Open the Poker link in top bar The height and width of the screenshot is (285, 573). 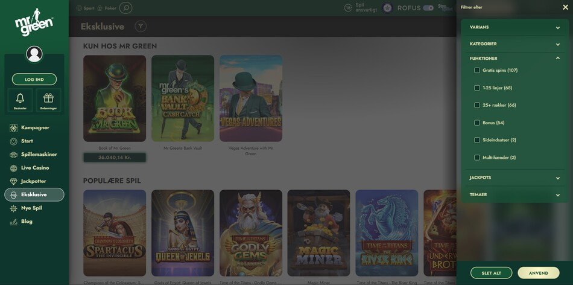pyautogui.click(x=110, y=8)
